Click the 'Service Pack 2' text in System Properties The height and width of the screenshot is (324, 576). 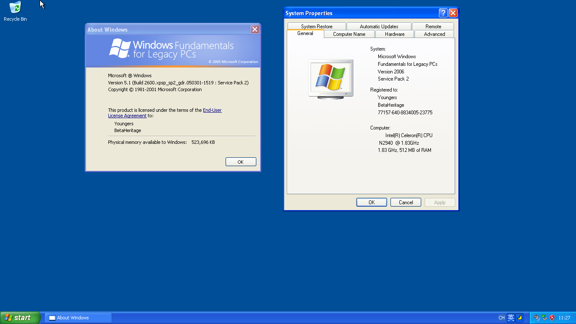coord(393,79)
